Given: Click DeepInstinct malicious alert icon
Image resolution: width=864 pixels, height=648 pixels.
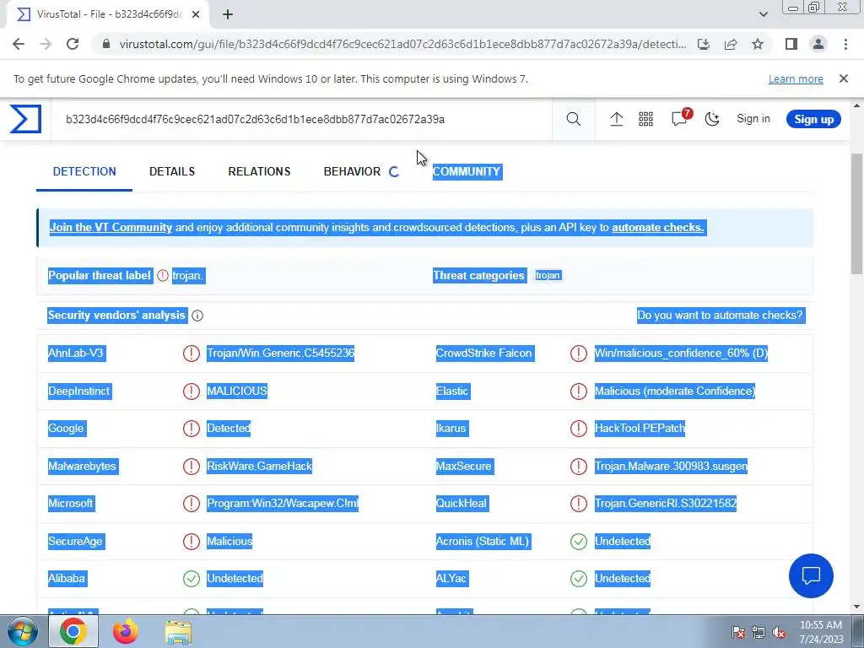Looking at the screenshot, I should click(192, 391).
